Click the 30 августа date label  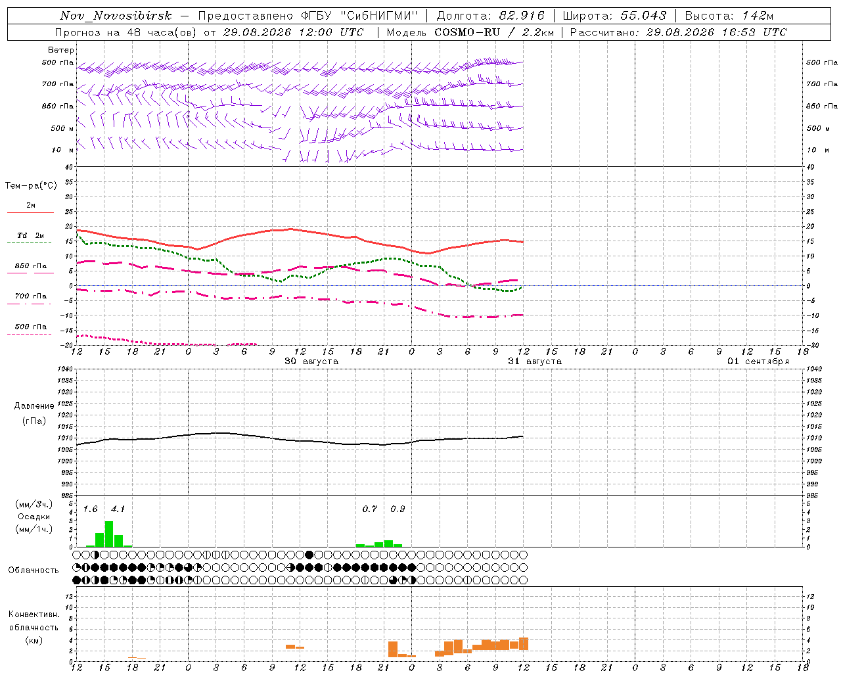(311, 361)
